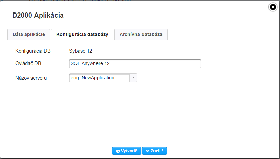Click empty tab strip right of Archívna databáza

(x=220, y=34)
